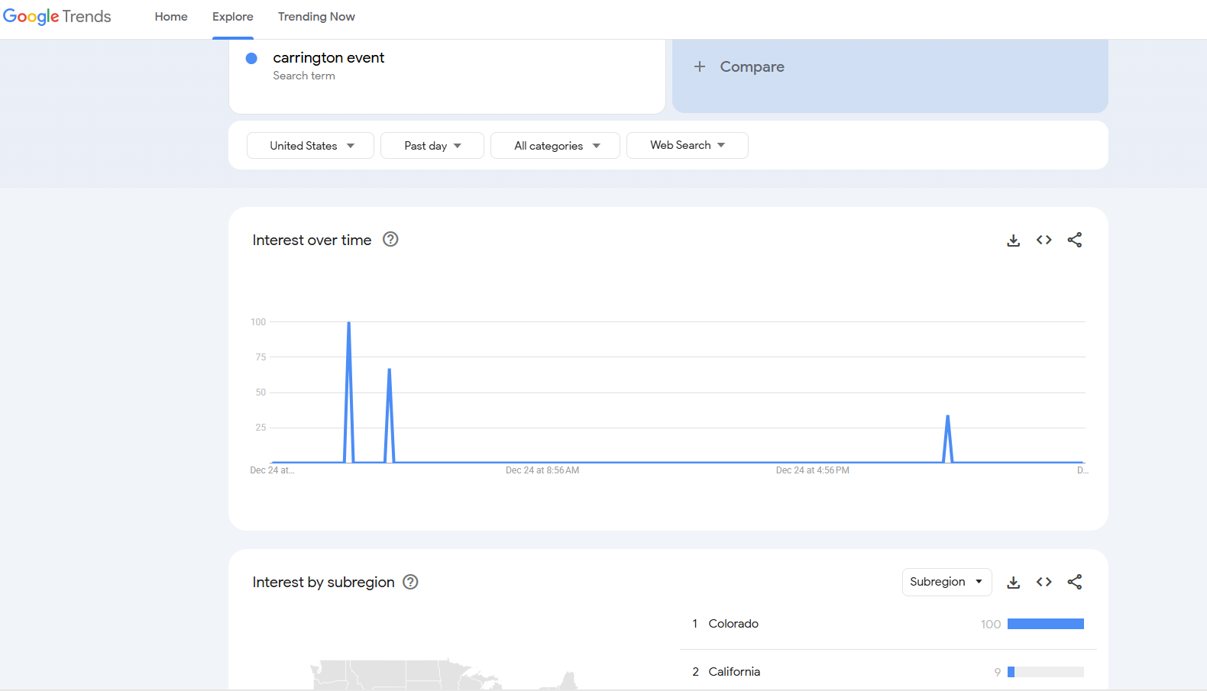Click the blue dot beside carrington event
The image size is (1207, 691).
[x=251, y=58]
